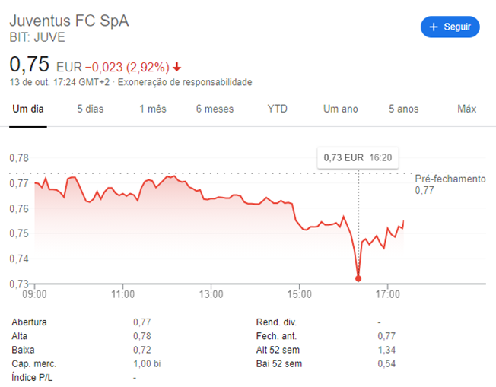Click the plus icon in Seguir
Screen dimensions: 496x387
pyautogui.click(x=434, y=27)
